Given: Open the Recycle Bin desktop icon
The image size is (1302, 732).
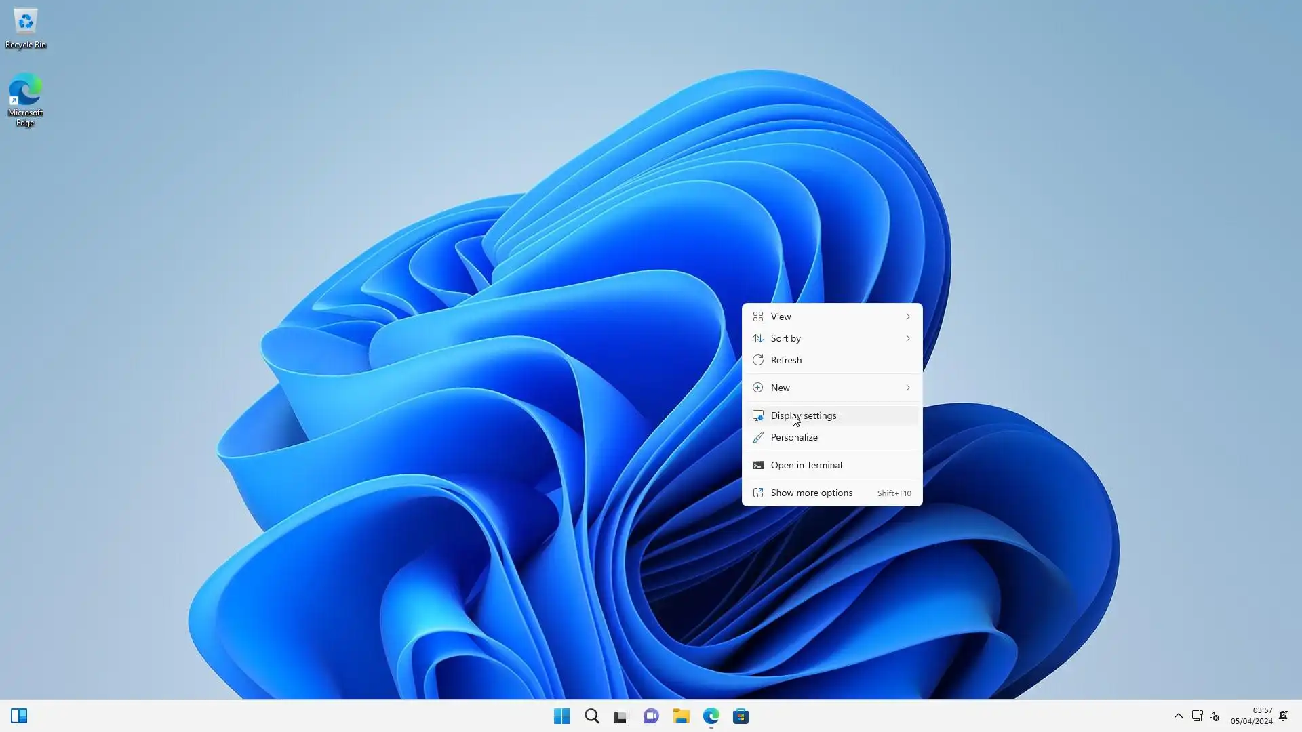Looking at the screenshot, I should pyautogui.click(x=25, y=28).
